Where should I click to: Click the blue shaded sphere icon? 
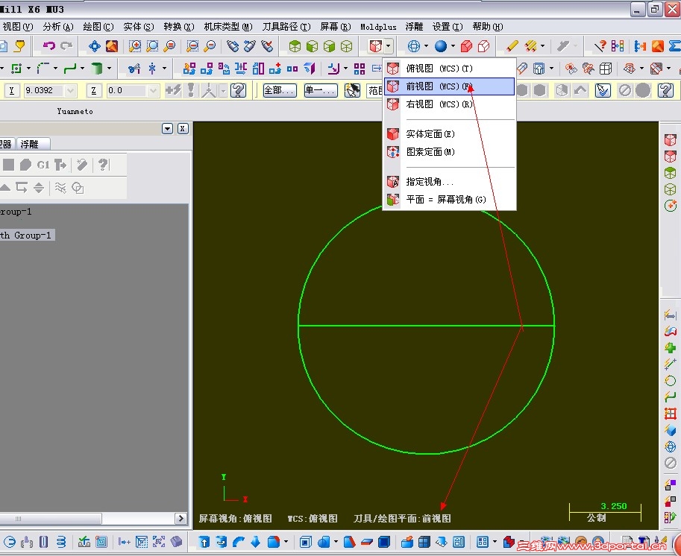(x=441, y=46)
